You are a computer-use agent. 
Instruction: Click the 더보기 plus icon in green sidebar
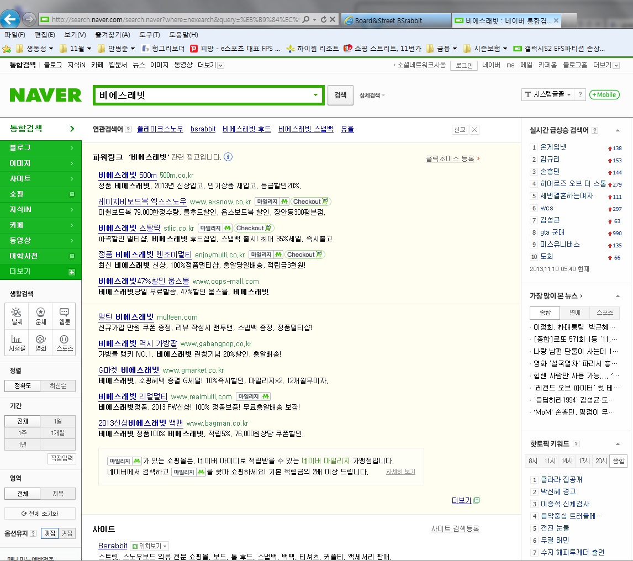(x=72, y=272)
